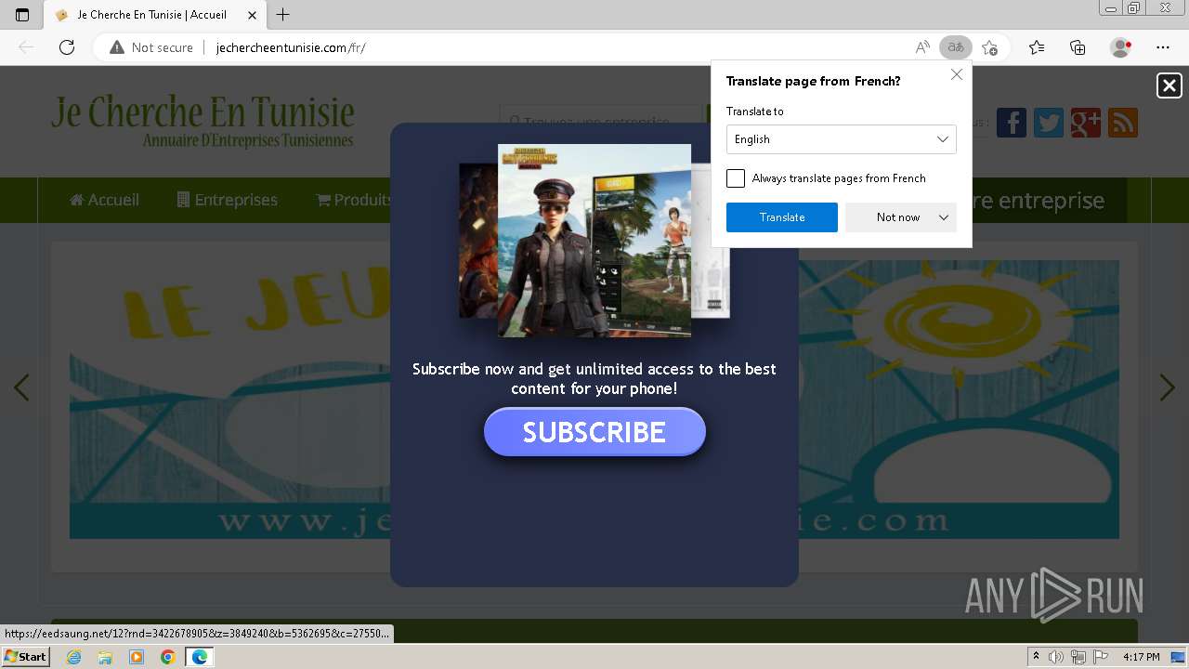The image size is (1189, 669).
Task: Launch Internet Explorer from taskbar
Action: click(73, 657)
